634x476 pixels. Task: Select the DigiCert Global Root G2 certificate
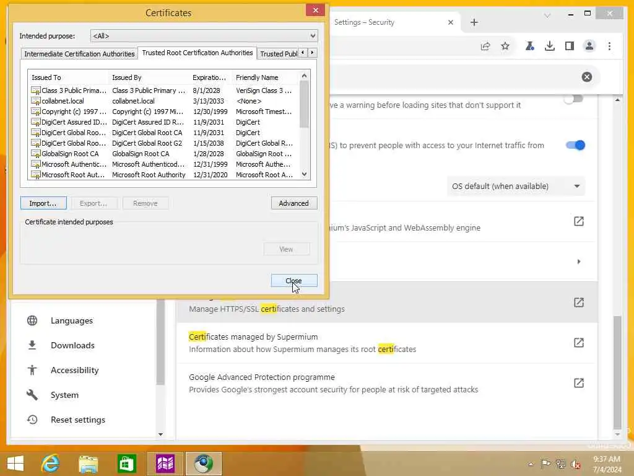pos(163,143)
